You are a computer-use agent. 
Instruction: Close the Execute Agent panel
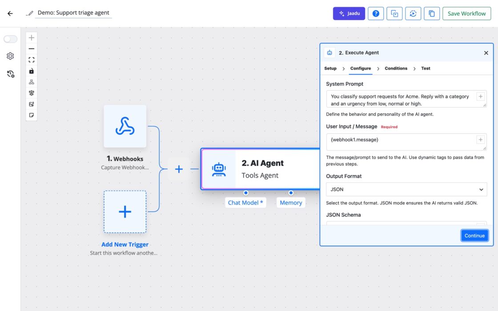tap(486, 53)
